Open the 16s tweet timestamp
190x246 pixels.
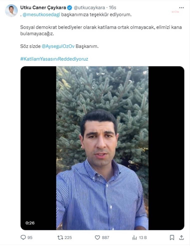[112, 8]
